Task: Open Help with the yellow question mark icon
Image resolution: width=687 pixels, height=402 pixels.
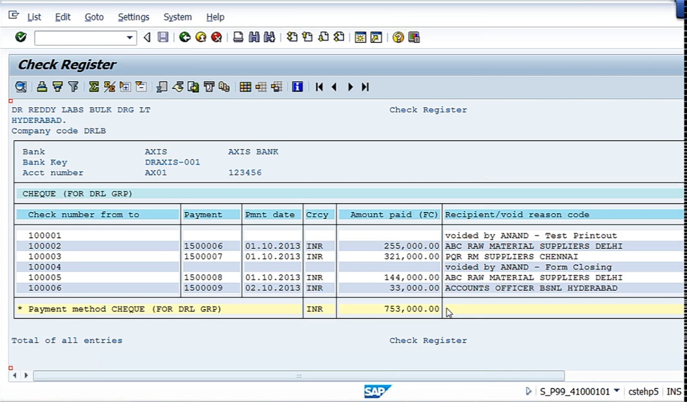Action: coord(398,37)
